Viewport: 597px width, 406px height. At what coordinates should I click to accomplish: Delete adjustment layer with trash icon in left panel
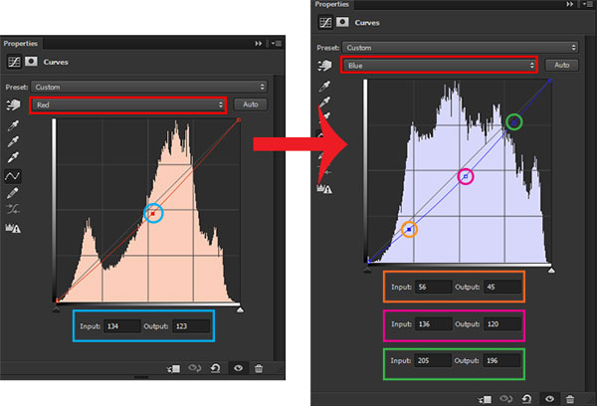(259, 368)
